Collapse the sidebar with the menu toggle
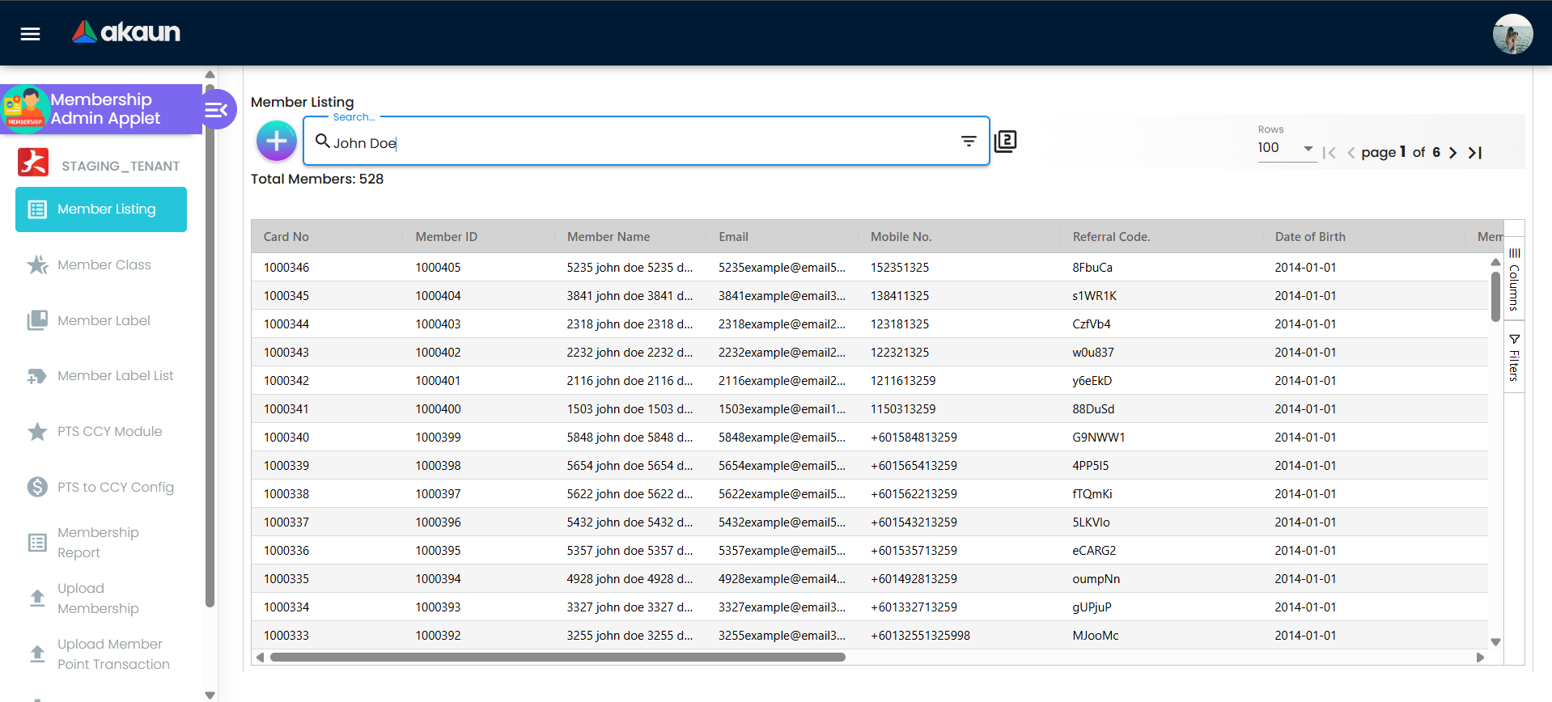1552x702 pixels. pos(216,109)
